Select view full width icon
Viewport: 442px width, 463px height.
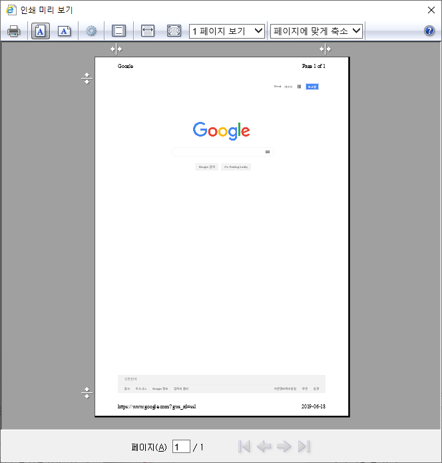coord(148,31)
